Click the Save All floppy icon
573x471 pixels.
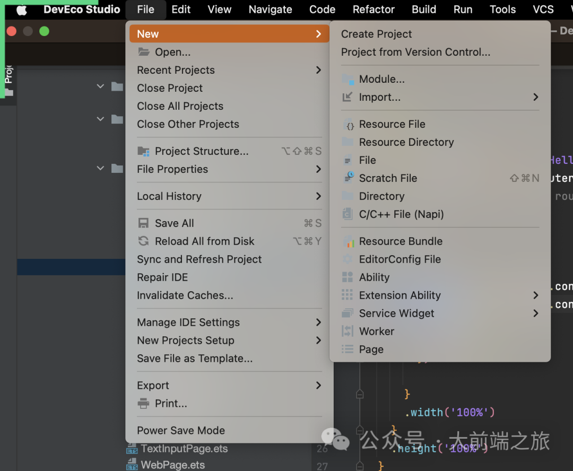coord(143,223)
